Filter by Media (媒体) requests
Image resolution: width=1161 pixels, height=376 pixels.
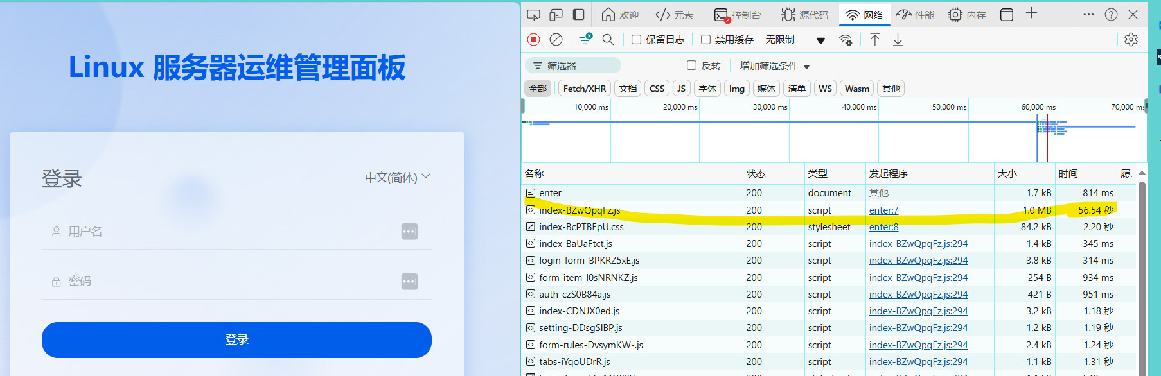(766, 89)
